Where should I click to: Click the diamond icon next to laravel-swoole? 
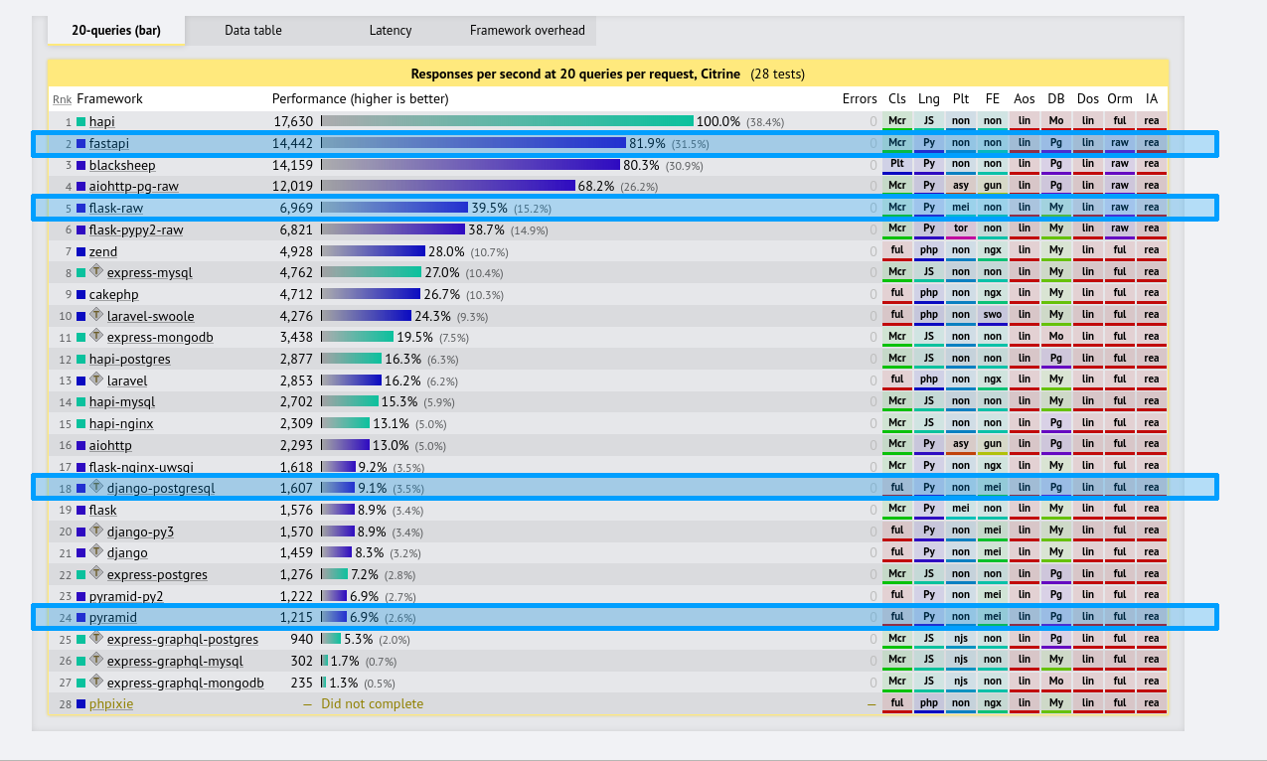pos(96,315)
